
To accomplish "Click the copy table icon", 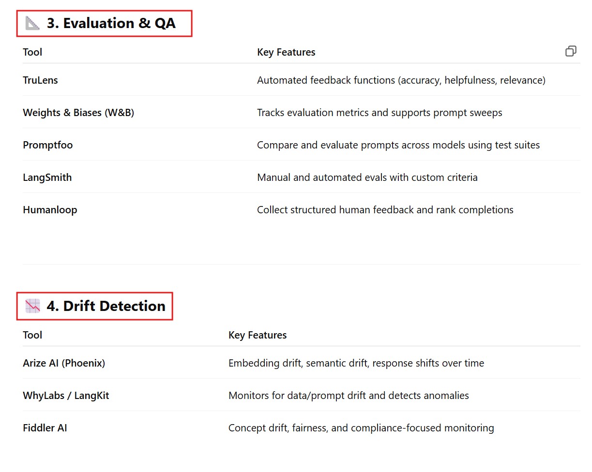I will click(x=571, y=51).
